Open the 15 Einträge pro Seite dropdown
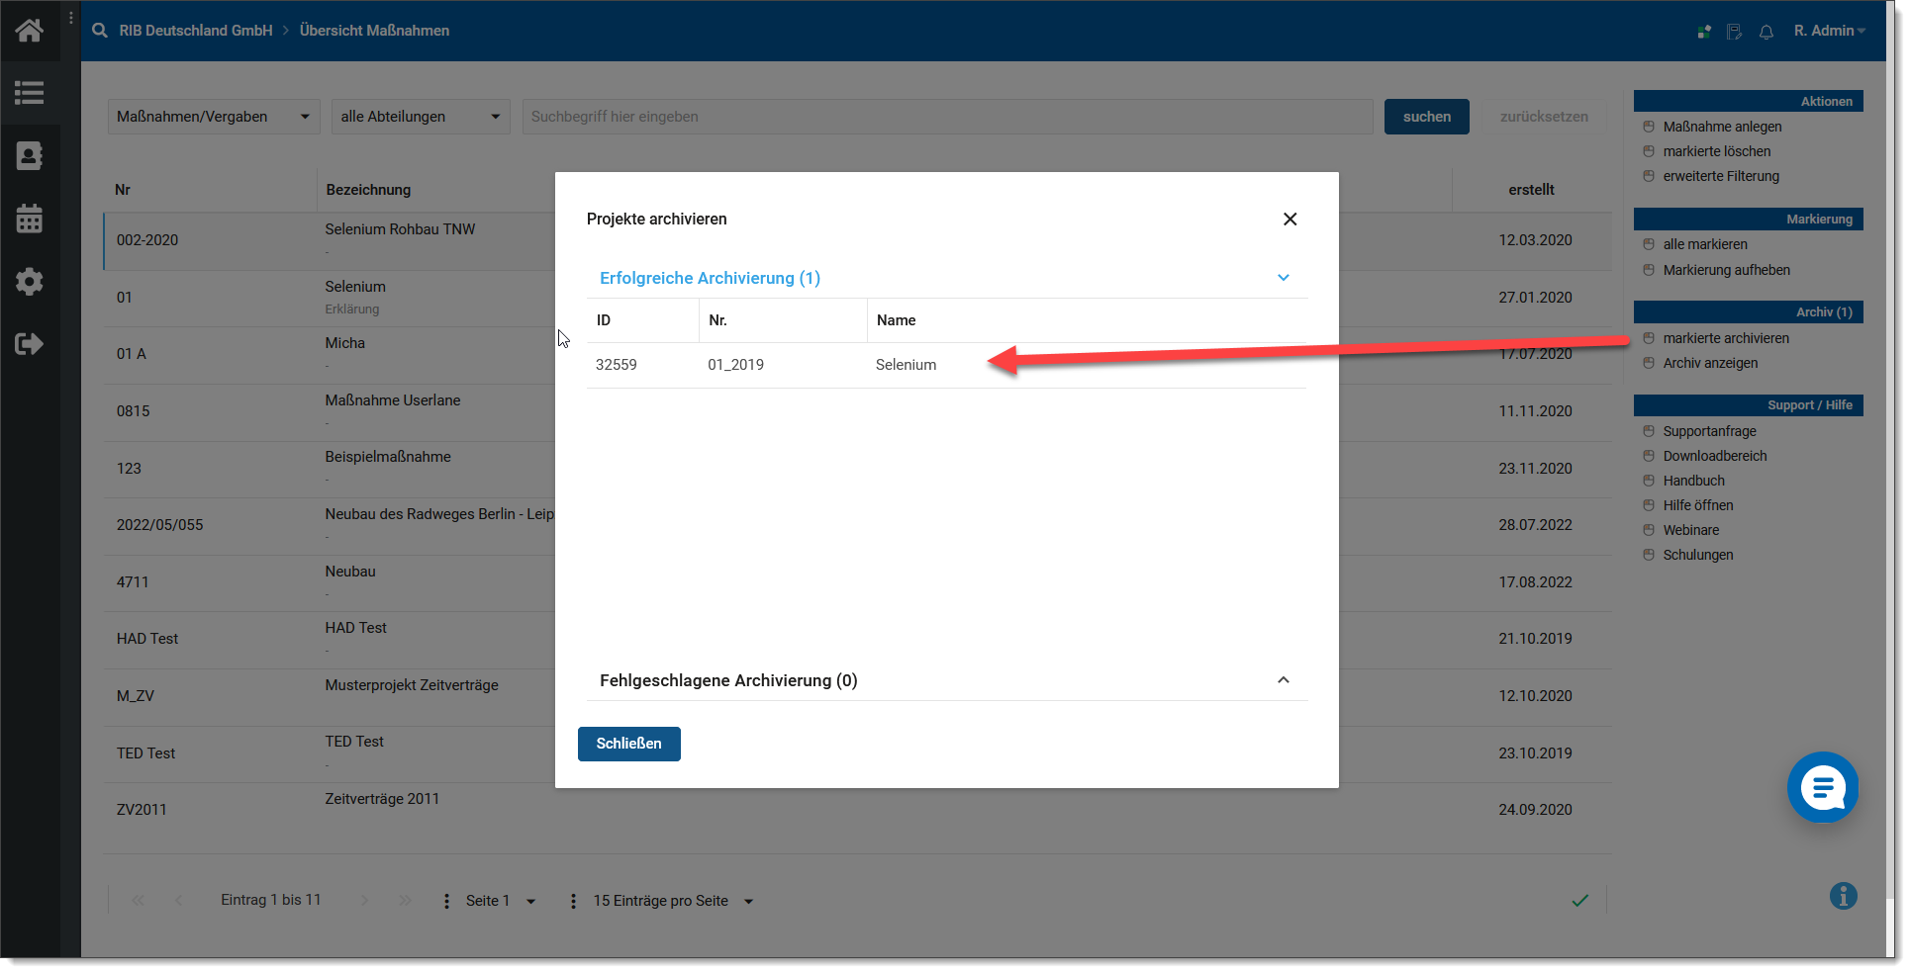The height and width of the screenshot is (973, 1910). (x=674, y=901)
